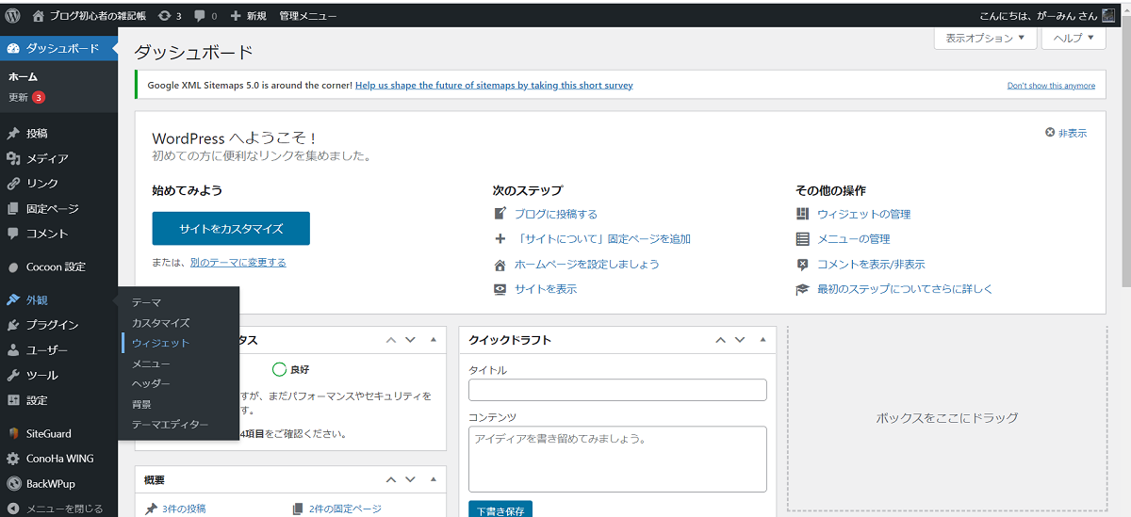Viewport: 1131px width, 517px height.
Task: Click メニューの管理 link
Action: (854, 239)
